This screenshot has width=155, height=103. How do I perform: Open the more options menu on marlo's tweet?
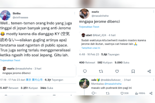[x=153, y=11]
